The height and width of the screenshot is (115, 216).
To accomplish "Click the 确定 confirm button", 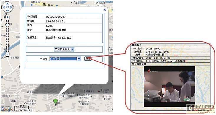I will point(88,58).
